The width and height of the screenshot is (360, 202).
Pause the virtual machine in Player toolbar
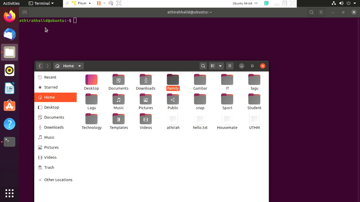pos(99,3)
